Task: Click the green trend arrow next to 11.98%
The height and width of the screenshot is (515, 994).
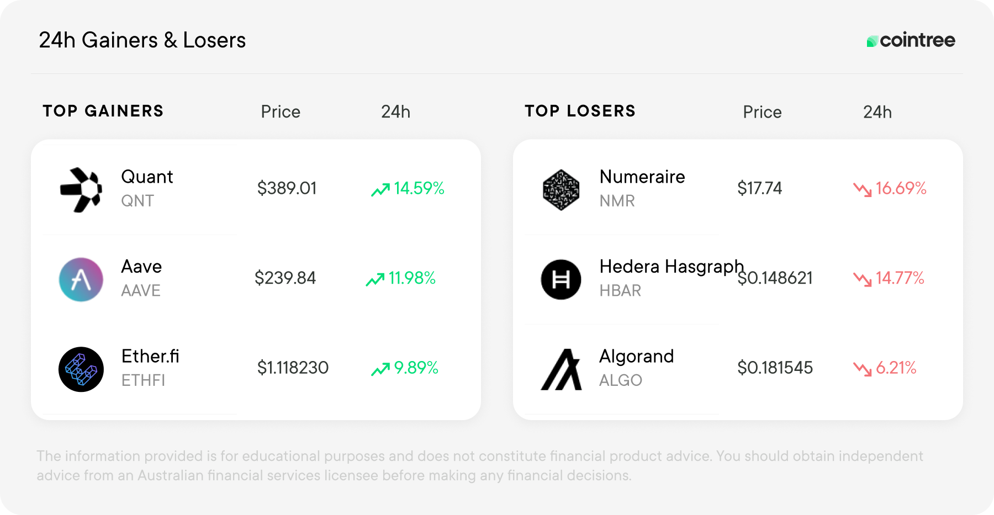Action: click(x=375, y=279)
